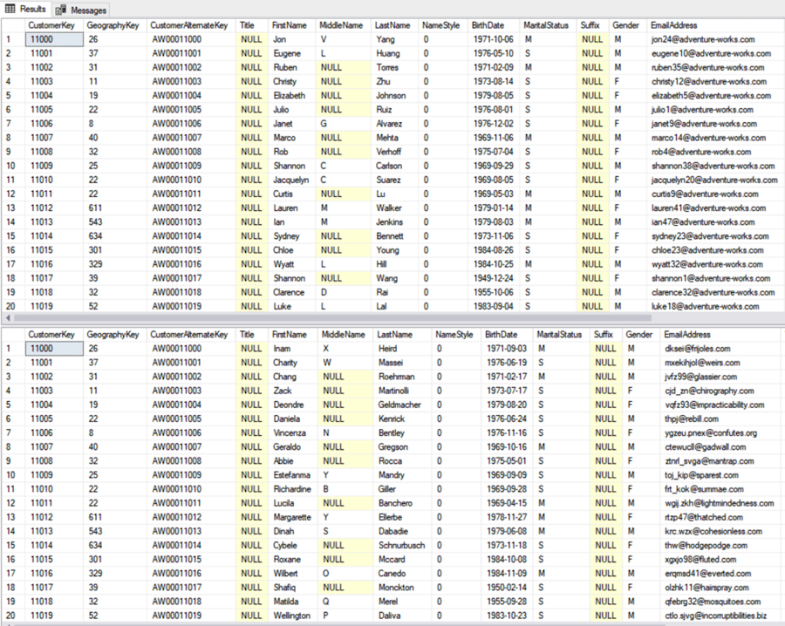The width and height of the screenshot is (785, 626).
Task: Select row 20 in the bottom result grid
Action: click(7, 615)
